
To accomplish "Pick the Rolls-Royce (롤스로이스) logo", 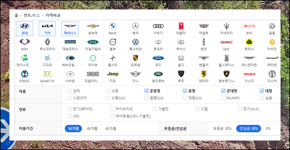I will click(x=226, y=58).
